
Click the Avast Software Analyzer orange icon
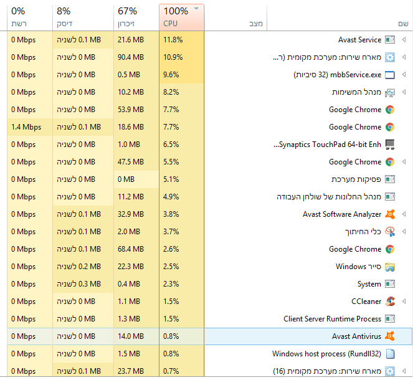point(390,214)
